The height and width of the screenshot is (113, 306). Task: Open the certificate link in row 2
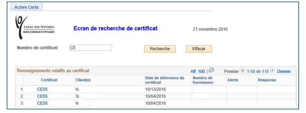click(x=42, y=96)
